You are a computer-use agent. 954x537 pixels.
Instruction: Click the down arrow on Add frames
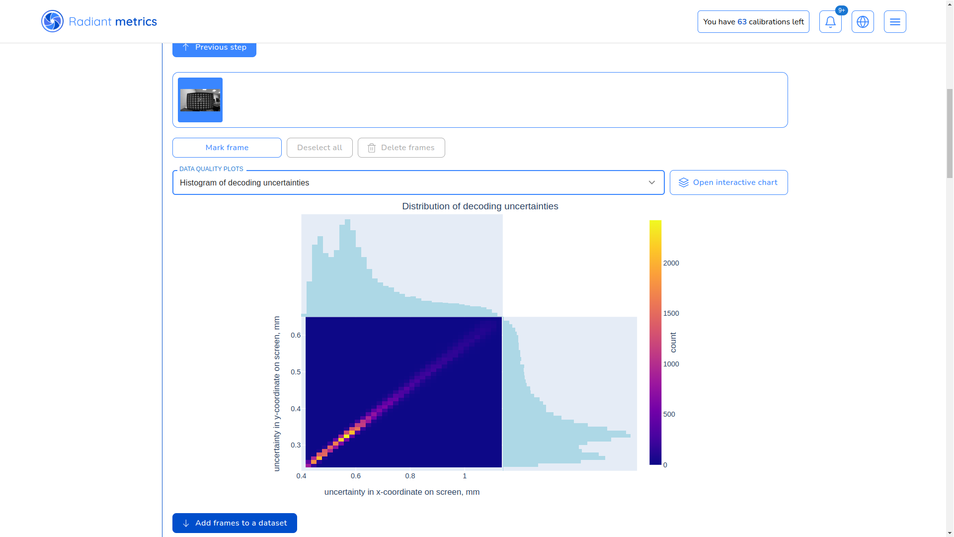(x=186, y=523)
